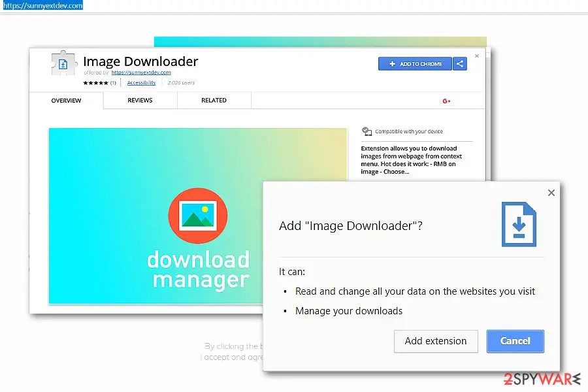Click 'Manage your downloads' permission text
Viewport: 588px width, 392px height.
(x=349, y=311)
